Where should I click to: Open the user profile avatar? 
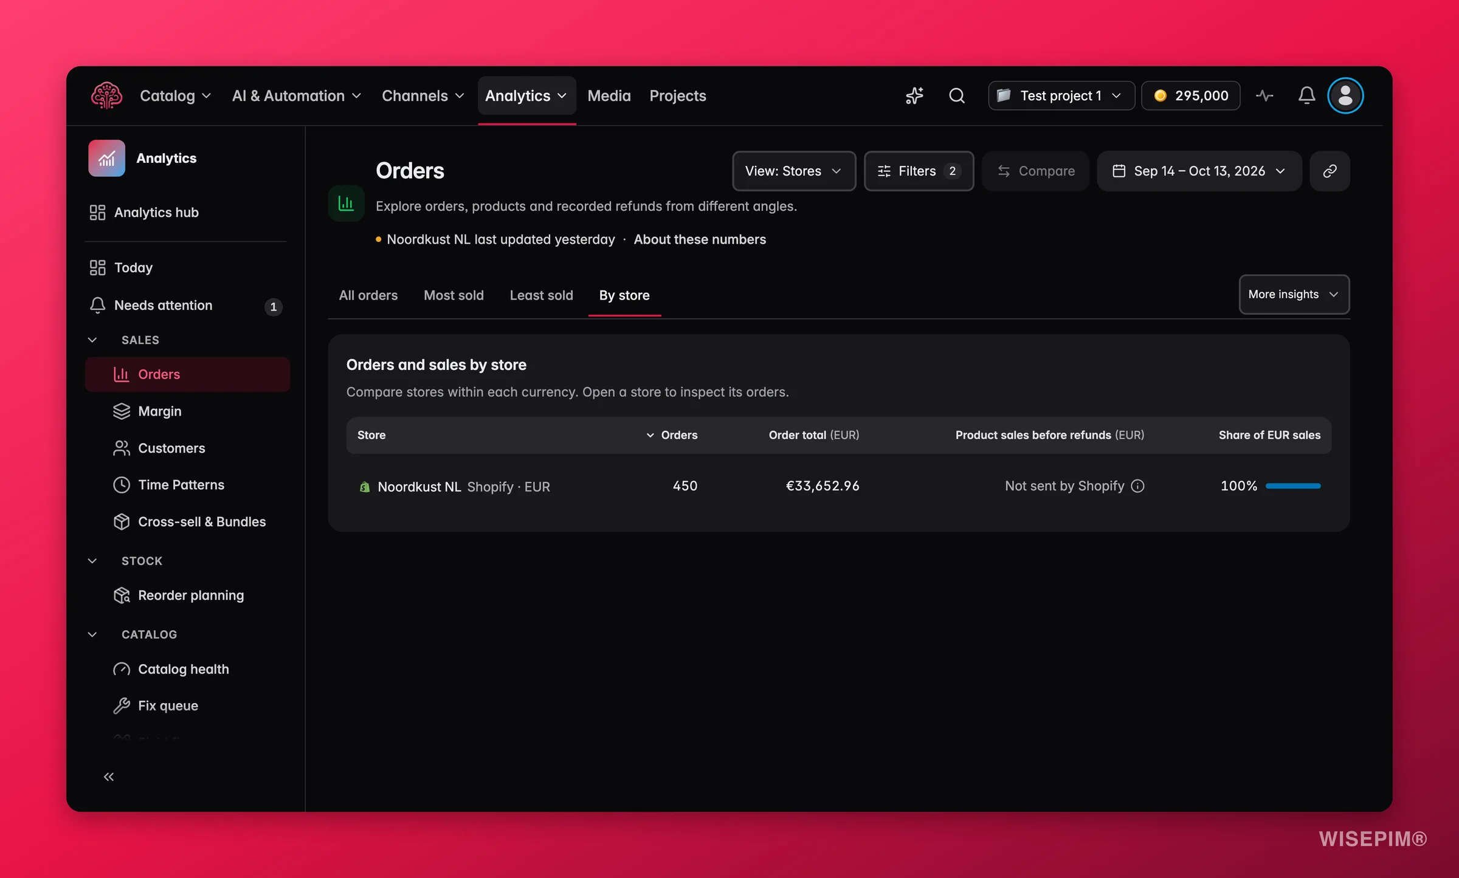(1345, 95)
